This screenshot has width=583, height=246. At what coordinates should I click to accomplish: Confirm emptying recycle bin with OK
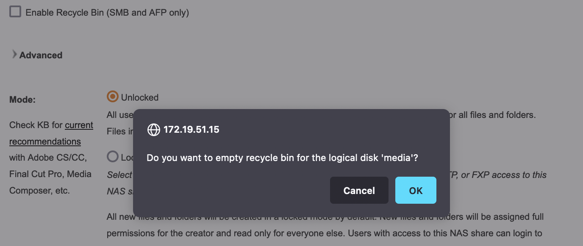tap(416, 190)
